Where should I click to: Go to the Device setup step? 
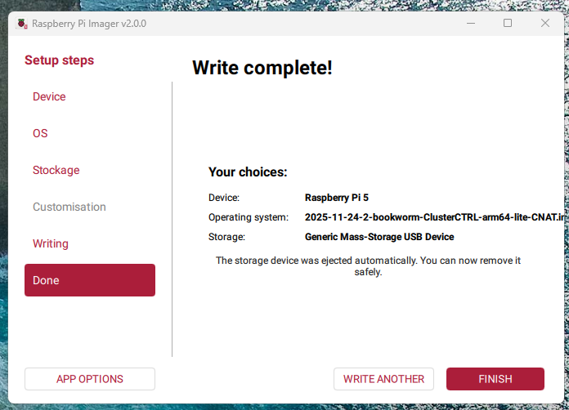coord(49,96)
